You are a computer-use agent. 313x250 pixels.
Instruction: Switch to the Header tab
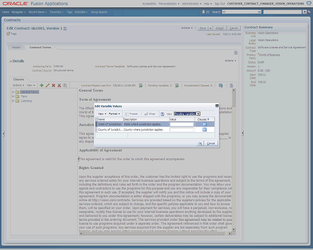tap(16, 47)
